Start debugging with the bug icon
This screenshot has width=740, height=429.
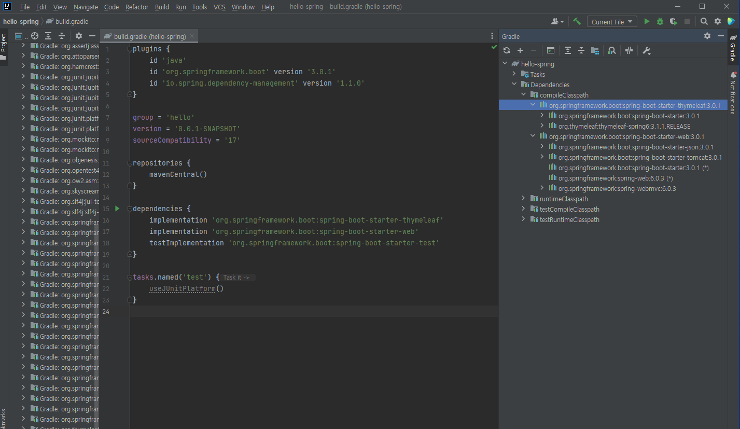click(660, 21)
